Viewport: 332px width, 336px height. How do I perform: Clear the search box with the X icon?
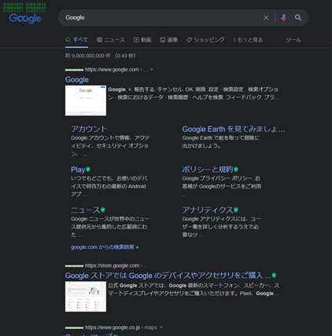click(266, 17)
